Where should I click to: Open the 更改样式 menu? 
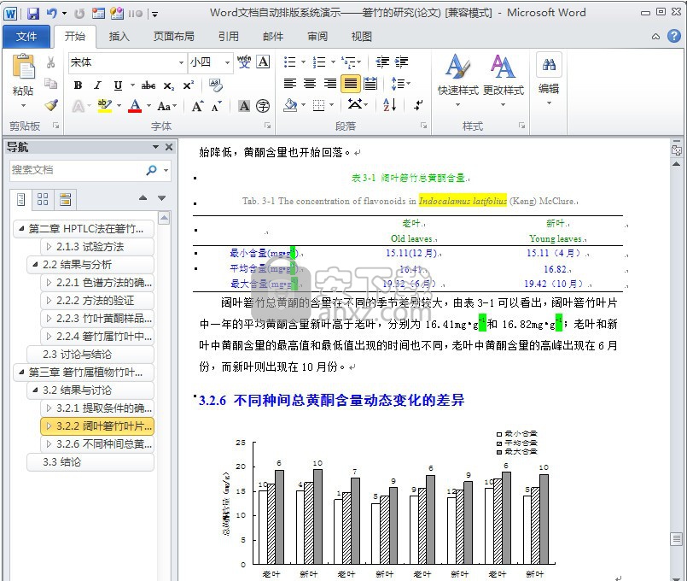tap(503, 79)
